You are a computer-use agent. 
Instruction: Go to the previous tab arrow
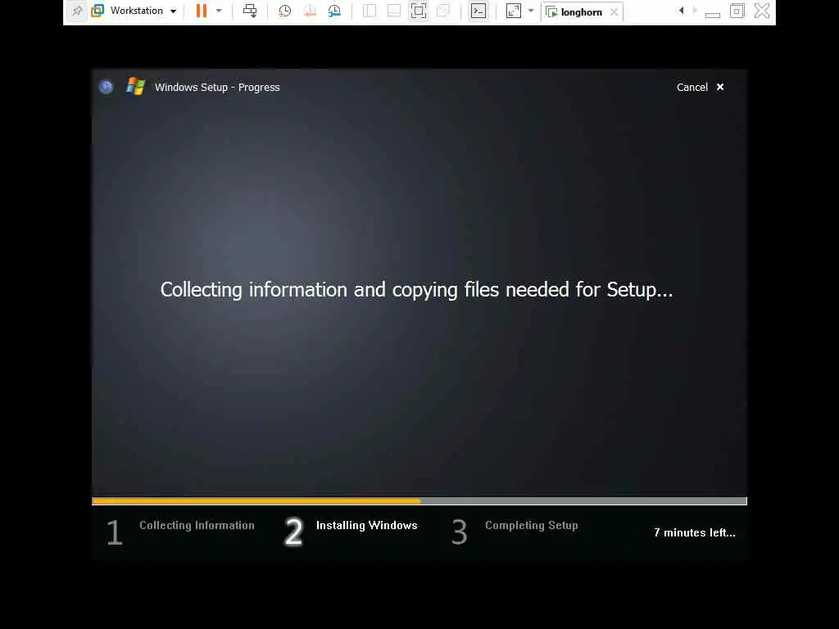[681, 10]
